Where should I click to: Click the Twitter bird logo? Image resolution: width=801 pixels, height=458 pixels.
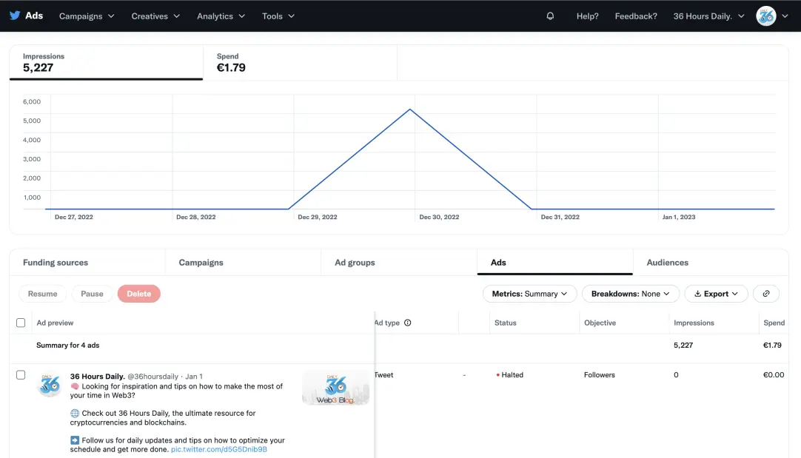tap(15, 16)
